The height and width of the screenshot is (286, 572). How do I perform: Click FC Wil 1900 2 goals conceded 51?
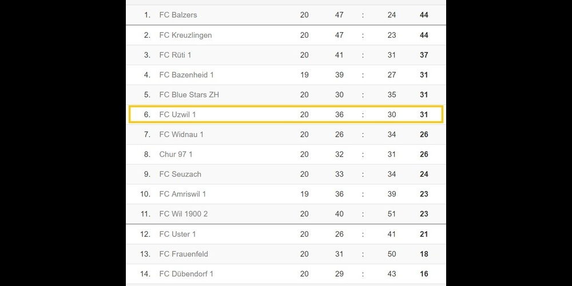[x=392, y=214]
